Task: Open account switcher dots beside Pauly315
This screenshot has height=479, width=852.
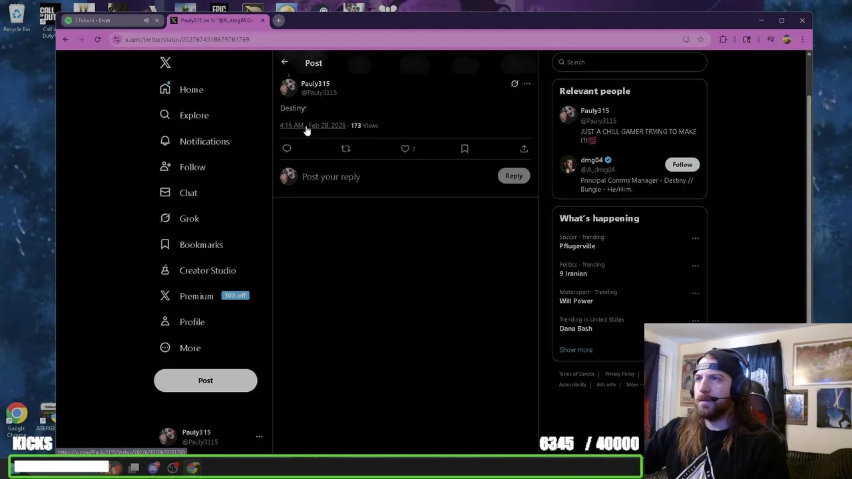Action: tap(259, 437)
